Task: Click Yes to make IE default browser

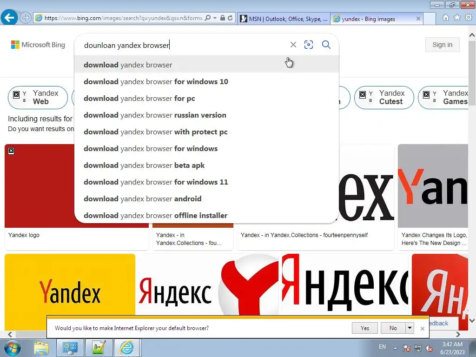Action: click(x=364, y=328)
